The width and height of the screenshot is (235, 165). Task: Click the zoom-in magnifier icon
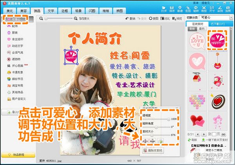coord(76,18)
